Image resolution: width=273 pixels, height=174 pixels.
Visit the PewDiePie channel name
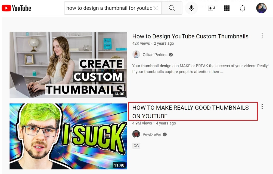coord(152,135)
